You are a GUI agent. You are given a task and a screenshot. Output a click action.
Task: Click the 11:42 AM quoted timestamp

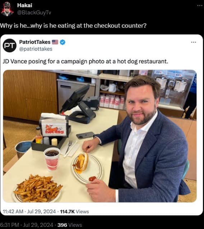[13, 211]
